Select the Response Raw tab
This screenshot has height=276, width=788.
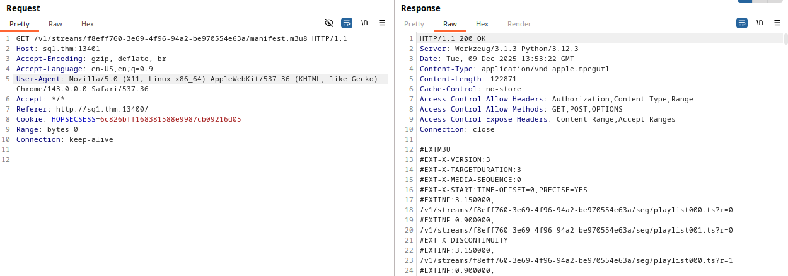tap(450, 24)
